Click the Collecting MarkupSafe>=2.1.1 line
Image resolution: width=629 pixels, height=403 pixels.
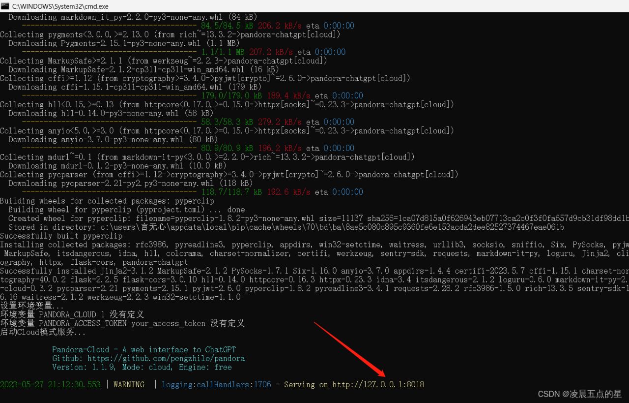pos(163,61)
